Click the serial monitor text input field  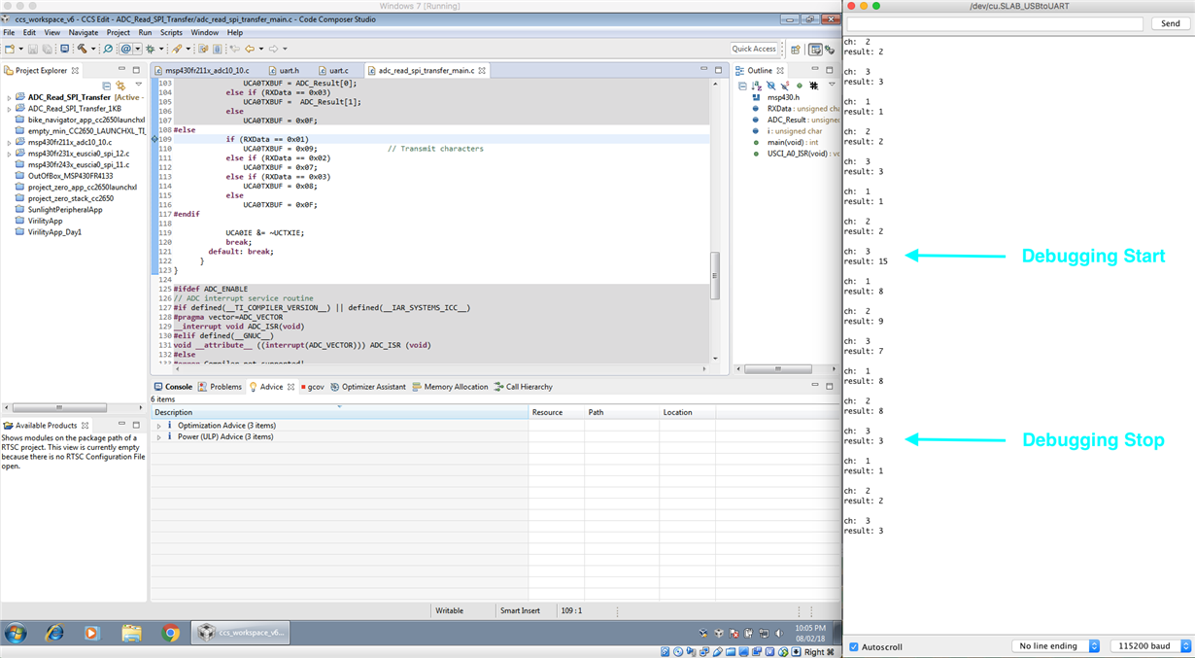click(x=994, y=23)
